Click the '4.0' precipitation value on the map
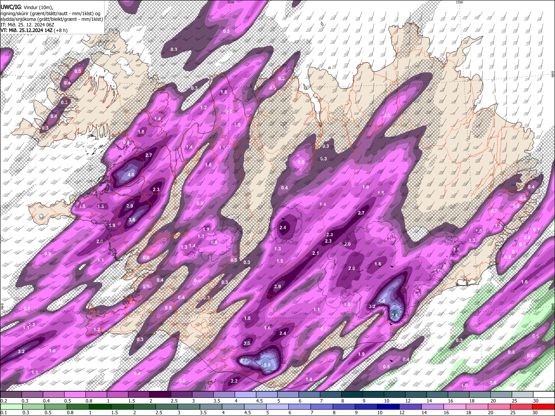Image resolution: width=555 pixels, height=416 pixels. [131, 175]
